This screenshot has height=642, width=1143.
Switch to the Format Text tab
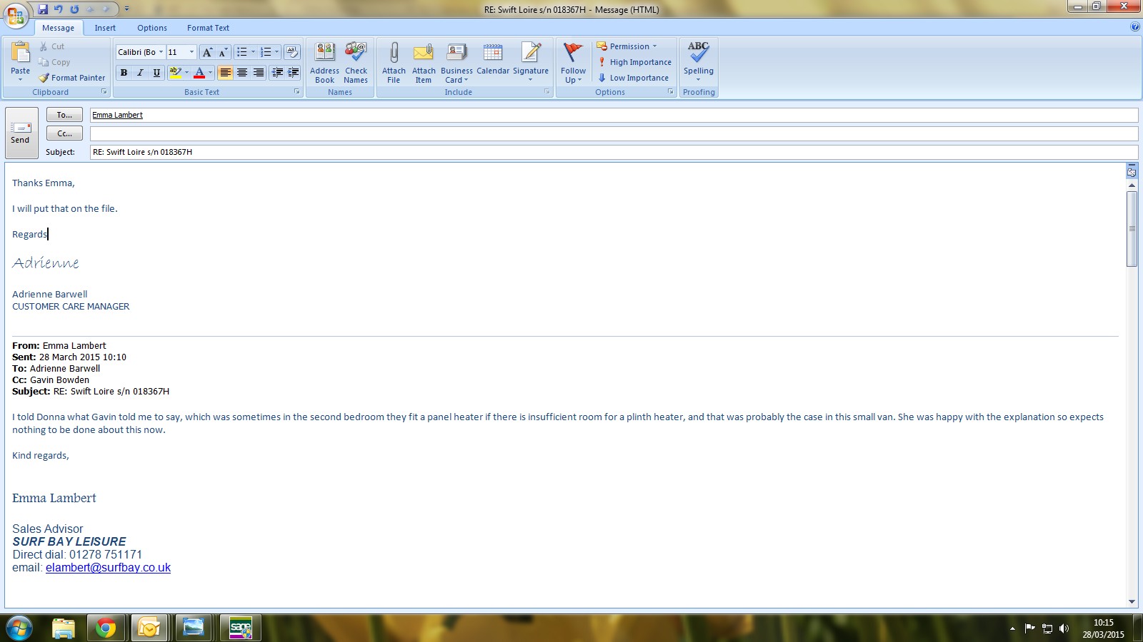(x=208, y=28)
